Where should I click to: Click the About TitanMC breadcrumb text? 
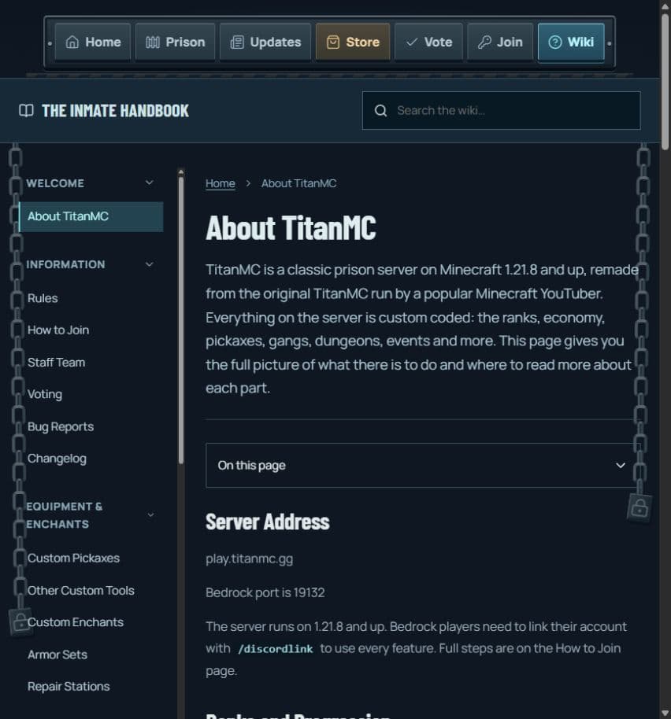(x=298, y=183)
